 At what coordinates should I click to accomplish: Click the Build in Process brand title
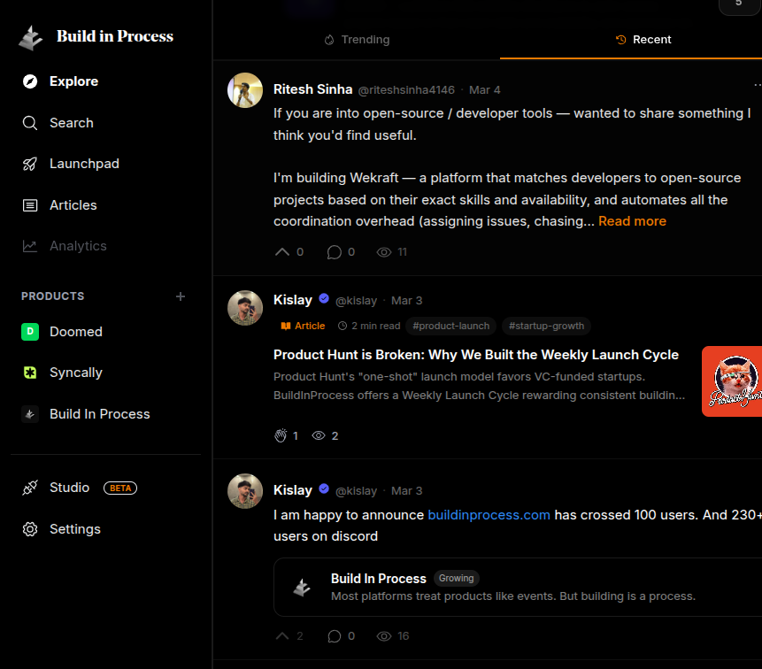[x=115, y=36]
